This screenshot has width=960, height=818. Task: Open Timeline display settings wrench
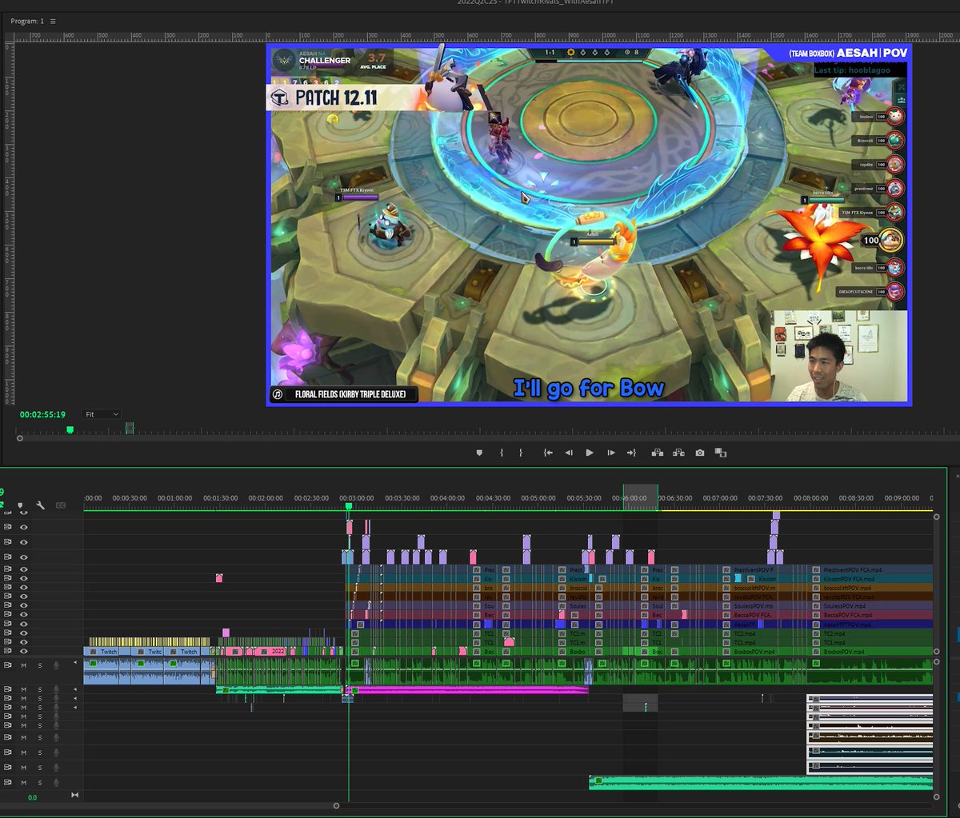point(40,505)
